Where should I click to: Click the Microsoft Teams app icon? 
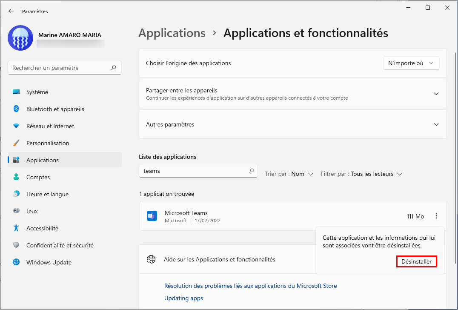[152, 216]
